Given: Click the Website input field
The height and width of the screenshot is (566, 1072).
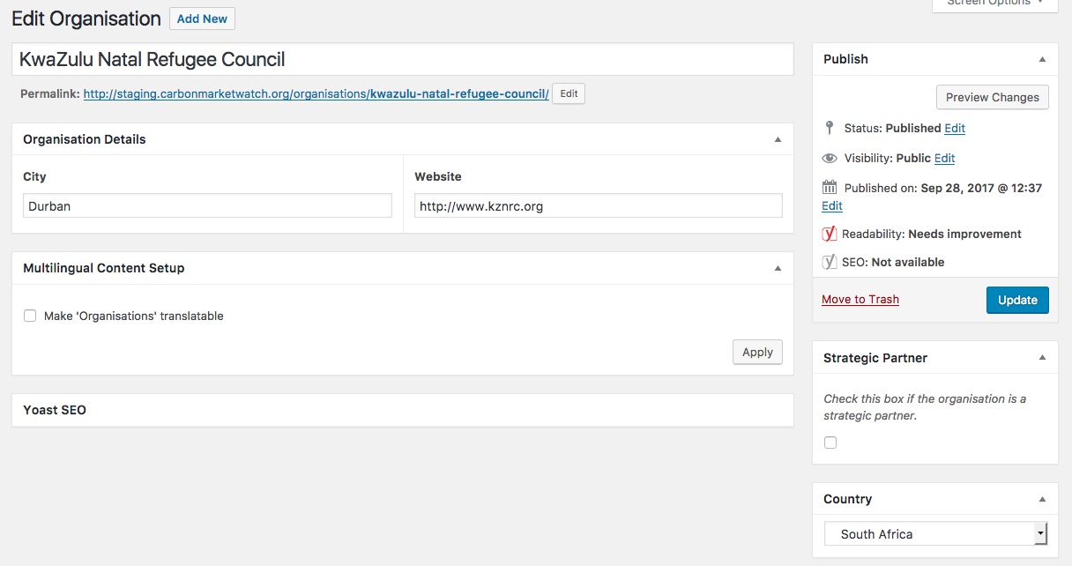Looking at the screenshot, I should click(x=599, y=206).
